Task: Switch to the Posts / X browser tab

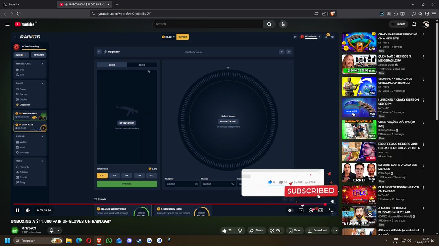Action: point(29,4)
